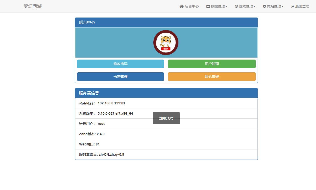Open 用户管理 with the green button
This screenshot has width=316, height=190.
(x=212, y=64)
